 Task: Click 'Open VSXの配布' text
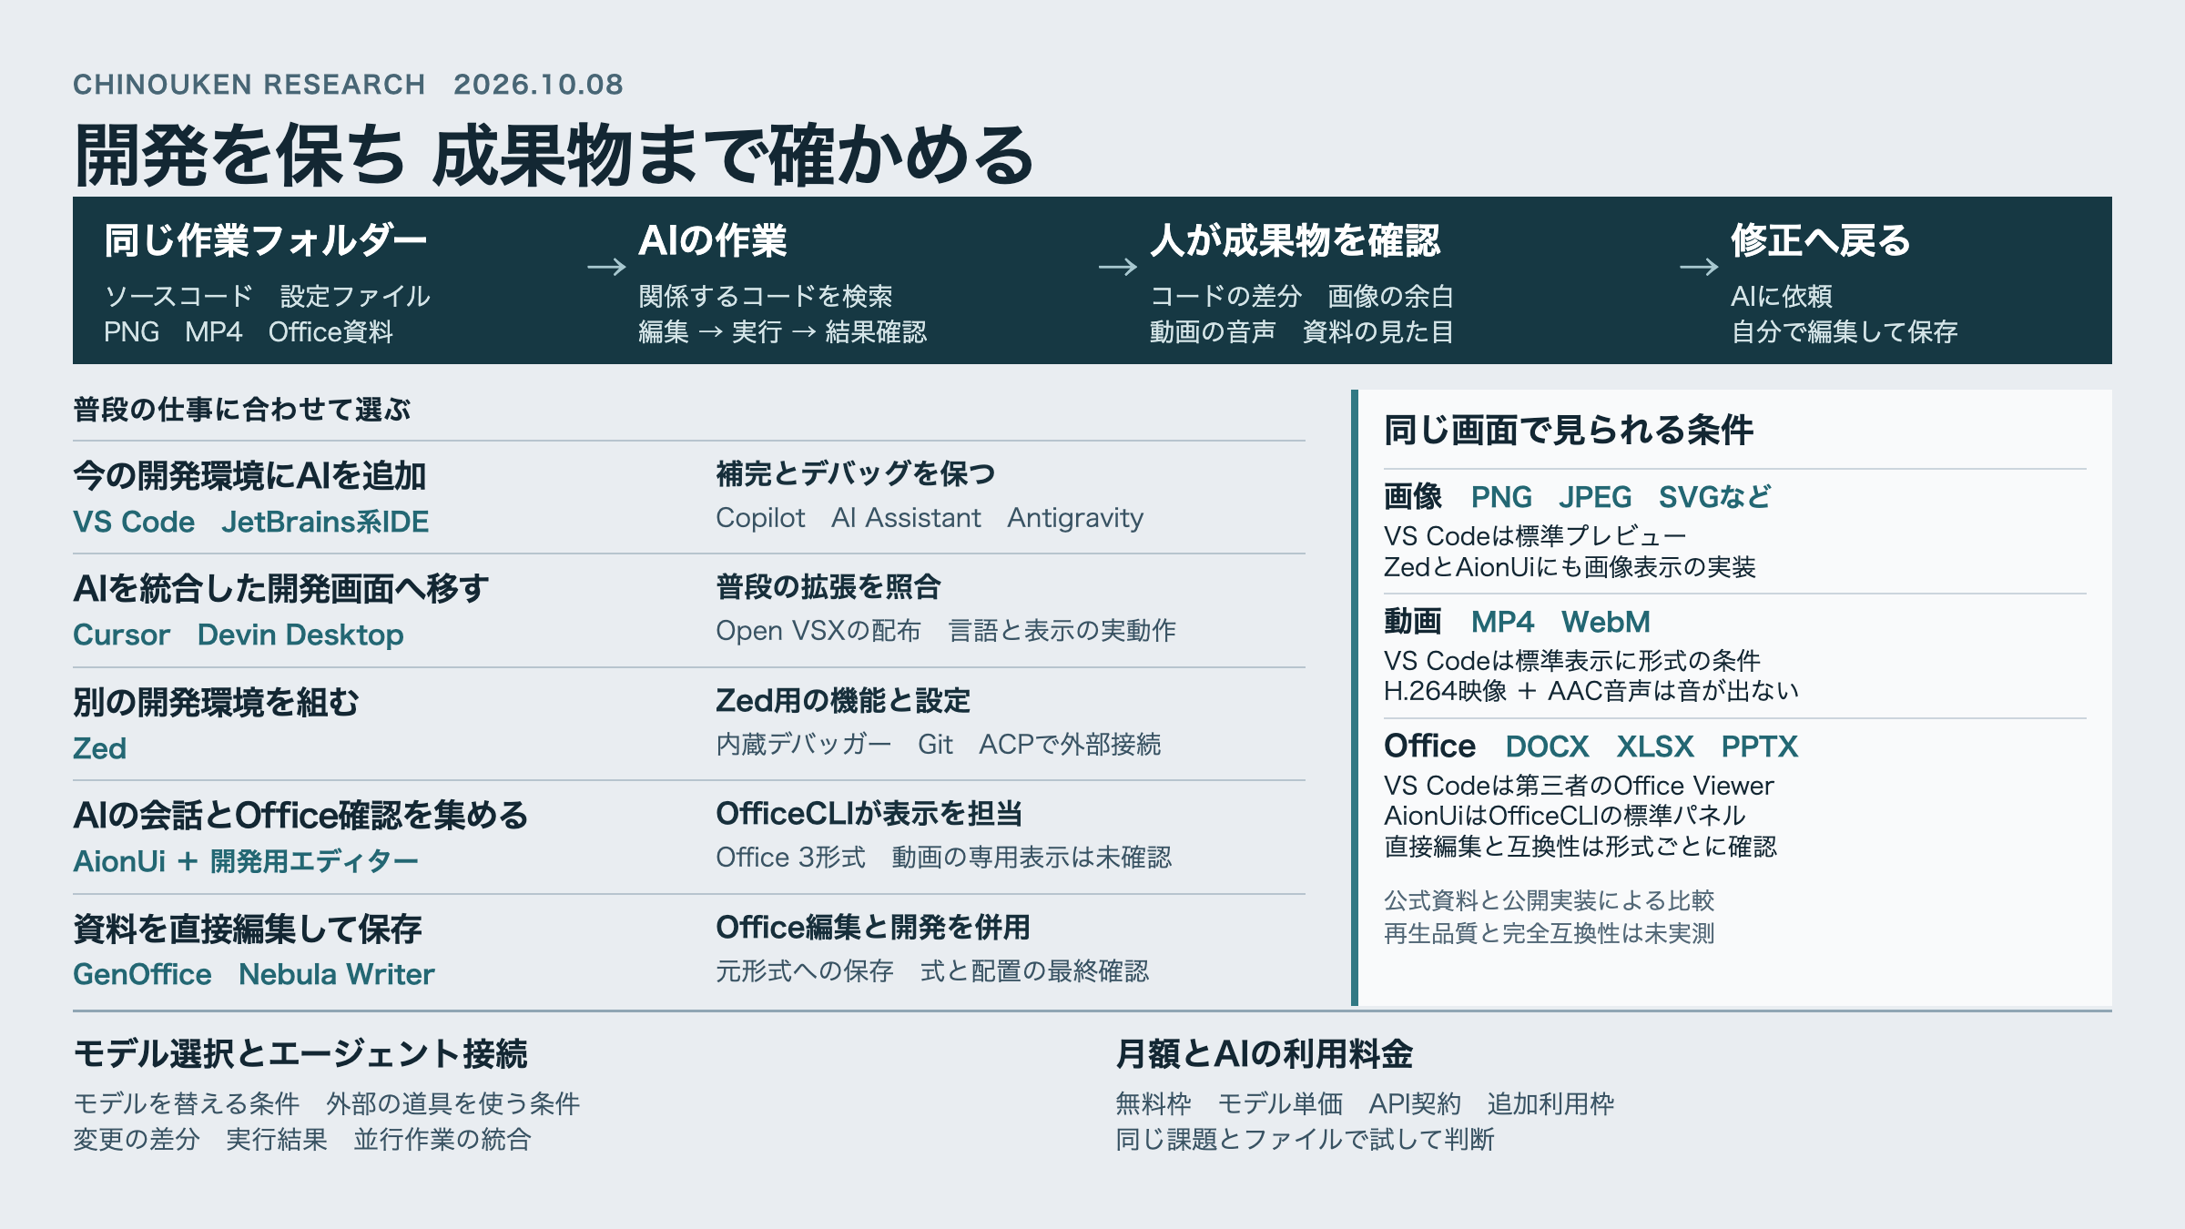pos(818,631)
